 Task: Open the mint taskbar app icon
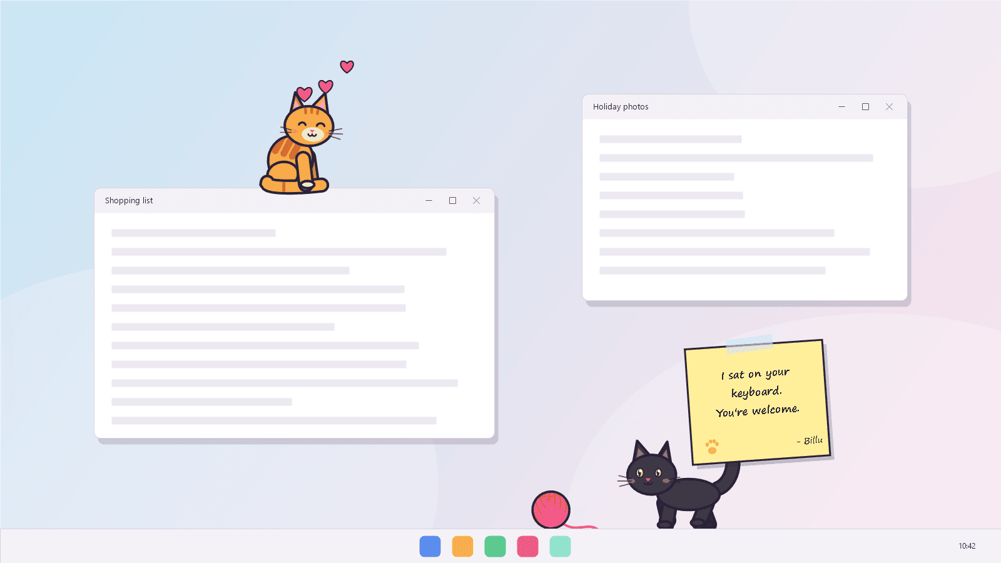(x=560, y=546)
